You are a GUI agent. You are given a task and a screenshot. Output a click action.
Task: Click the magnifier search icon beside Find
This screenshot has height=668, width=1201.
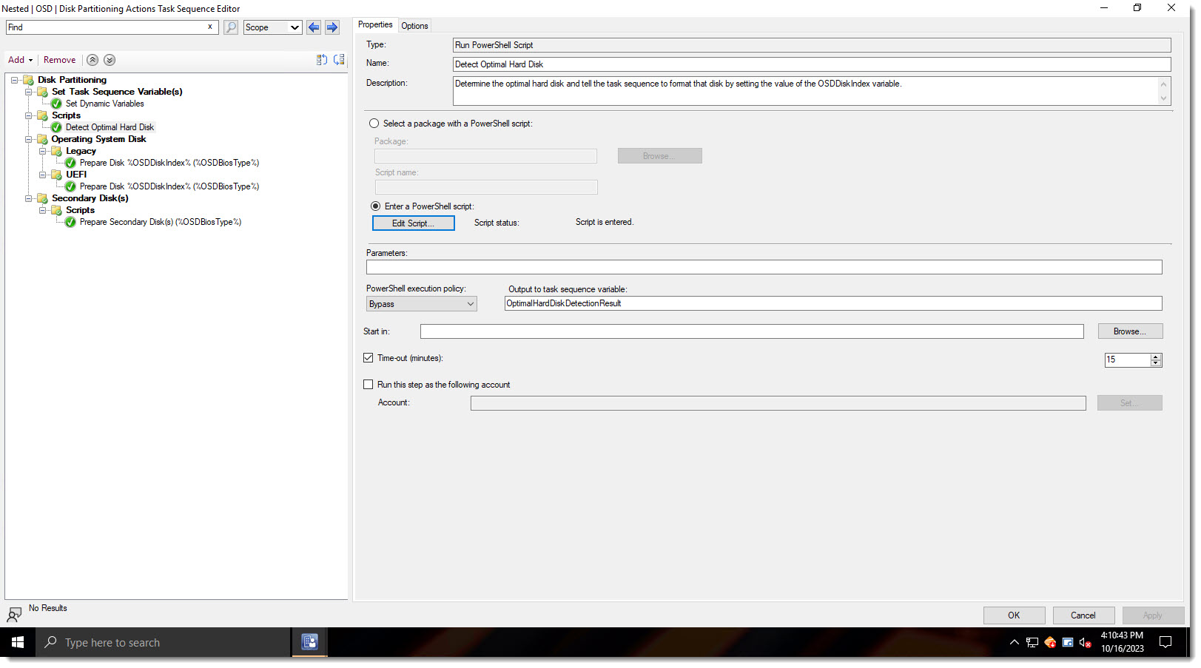tap(231, 27)
